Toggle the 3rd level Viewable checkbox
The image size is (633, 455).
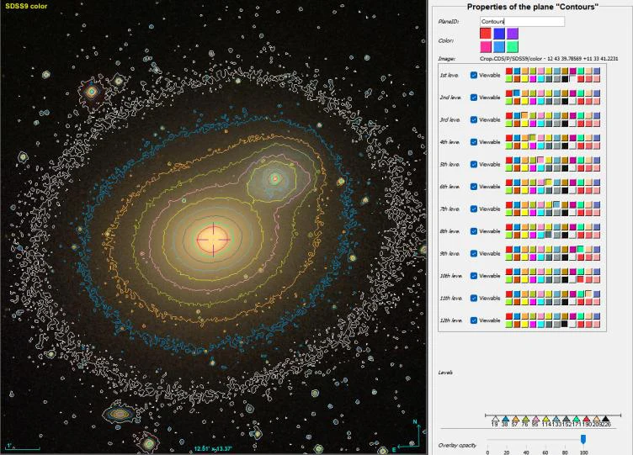(474, 119)
